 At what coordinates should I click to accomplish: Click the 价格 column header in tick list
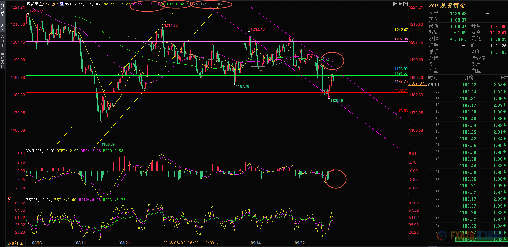[x=469, y=78]
